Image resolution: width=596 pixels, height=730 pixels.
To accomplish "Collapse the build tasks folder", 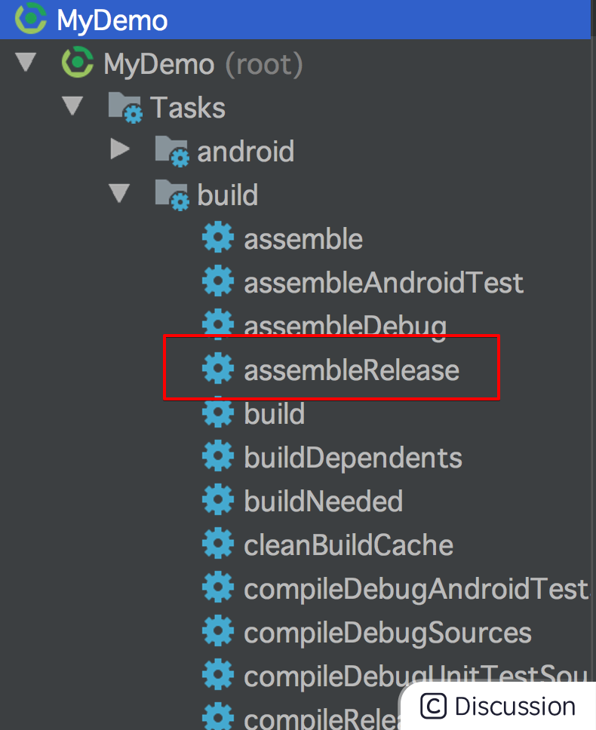I will coord(119,194).
